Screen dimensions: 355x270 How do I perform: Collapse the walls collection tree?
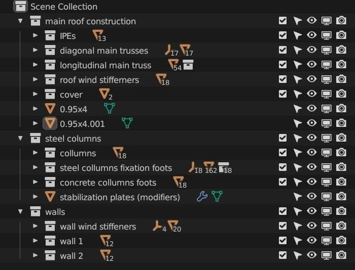pyautogui.click(x=20, y=211)
